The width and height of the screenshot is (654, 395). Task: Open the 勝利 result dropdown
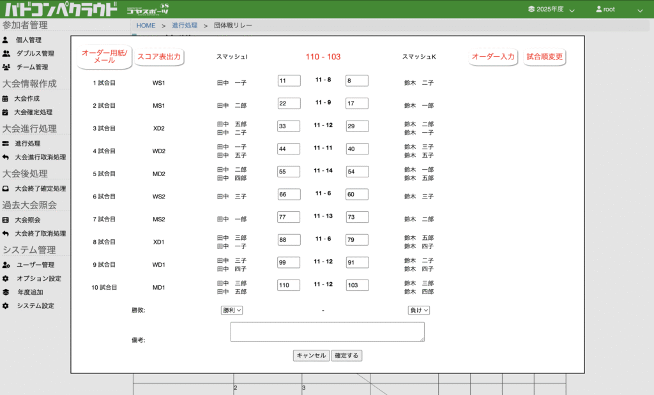(232, 310)
